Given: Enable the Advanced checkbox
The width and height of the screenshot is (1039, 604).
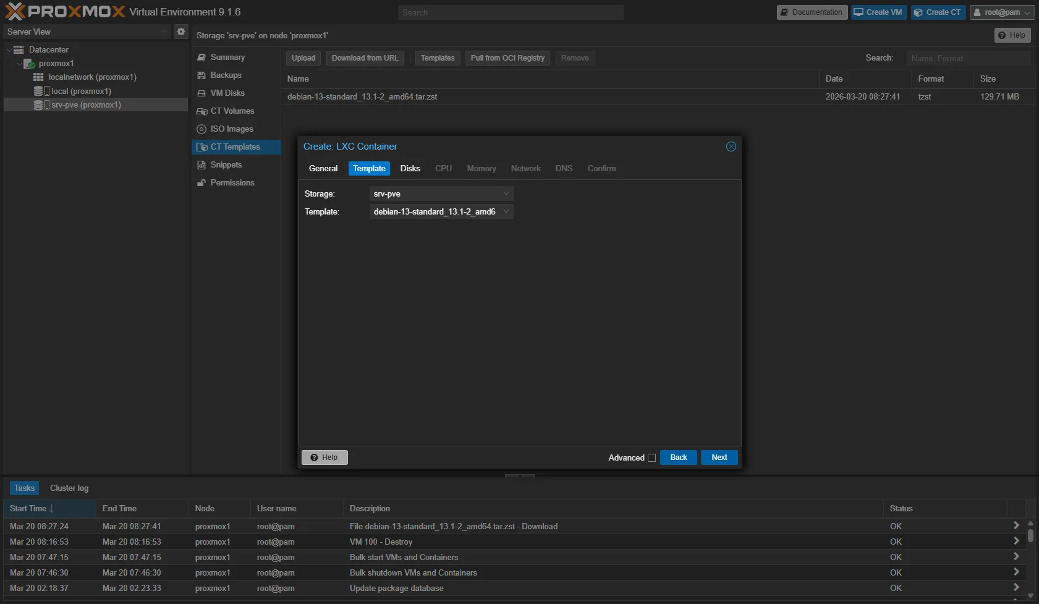Looking at the screenshot, I should [x=651, y=458].
